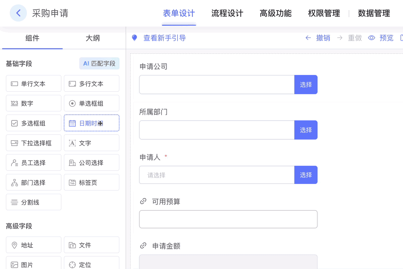Open the 申请公司 选择 picker
Viewport: 403px width, 269px height.
(306, 85)
